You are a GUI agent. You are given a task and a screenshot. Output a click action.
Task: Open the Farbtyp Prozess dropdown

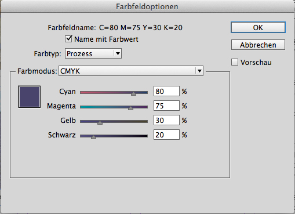click(x=93, y=53)
